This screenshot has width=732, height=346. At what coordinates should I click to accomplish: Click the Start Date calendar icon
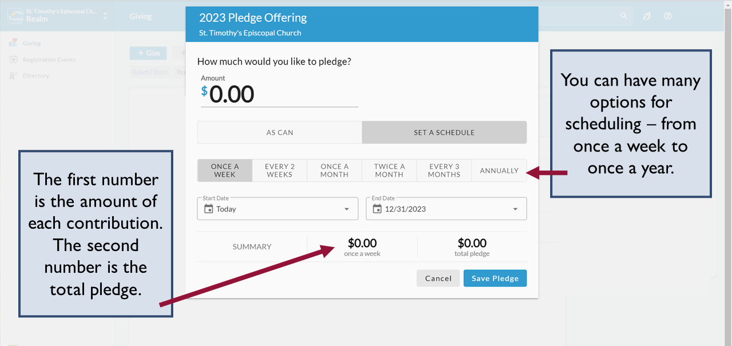(208, 209)
